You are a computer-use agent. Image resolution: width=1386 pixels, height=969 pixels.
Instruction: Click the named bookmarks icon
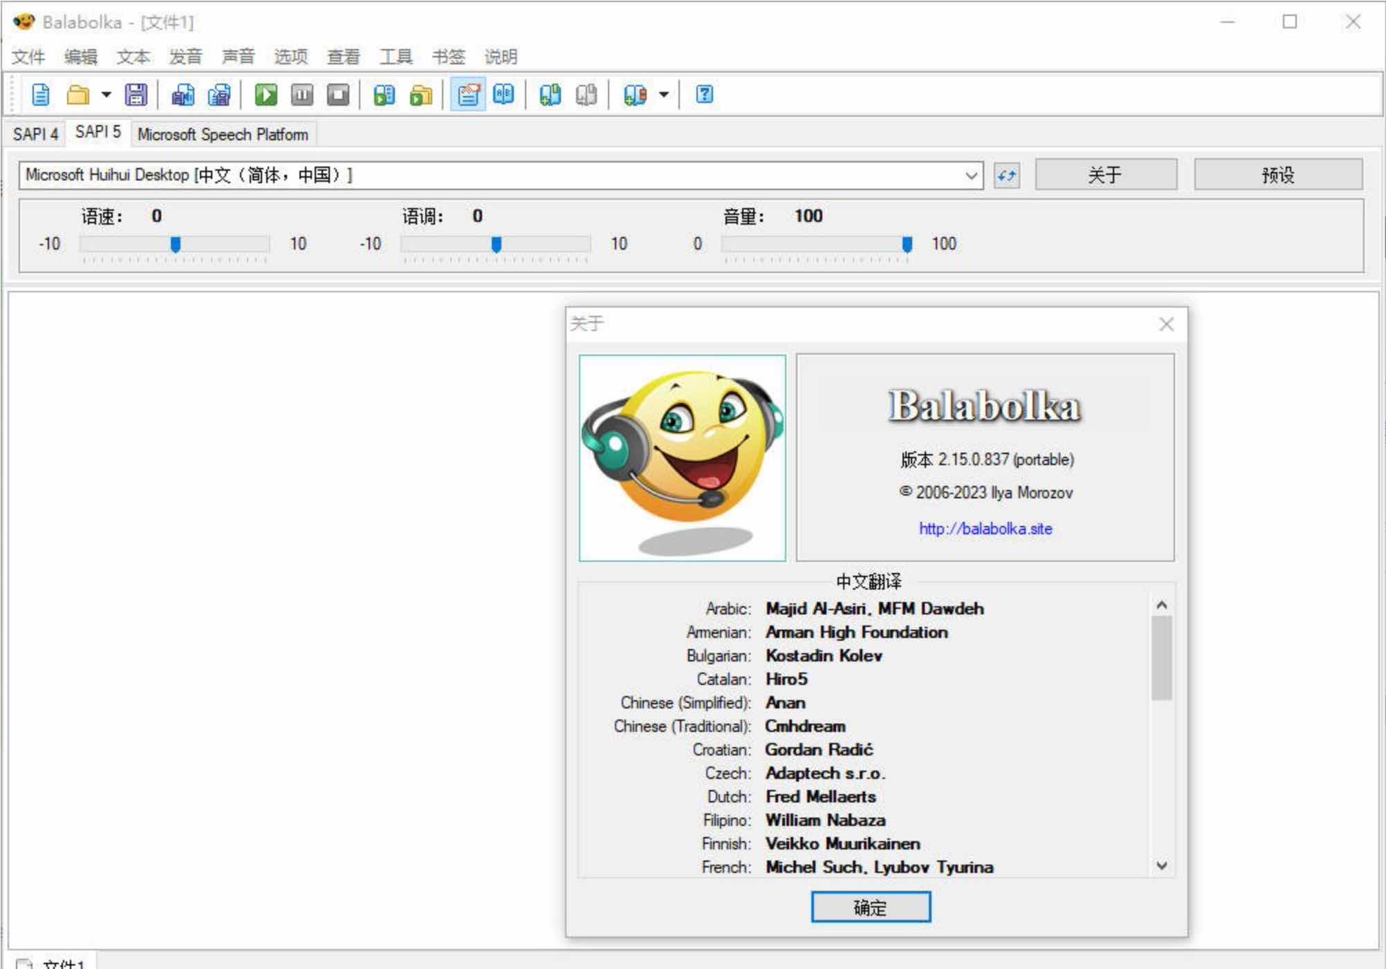(635, 95)
